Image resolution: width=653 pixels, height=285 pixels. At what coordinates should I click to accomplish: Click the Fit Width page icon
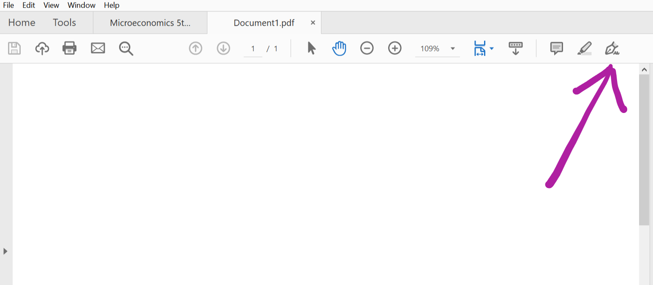coord(480,48)
